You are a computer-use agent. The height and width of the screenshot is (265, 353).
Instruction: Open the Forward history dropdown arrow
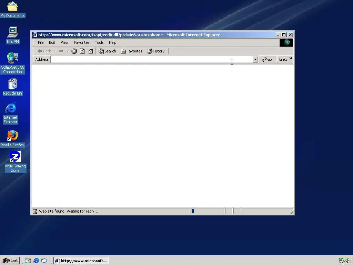(68, 51)
